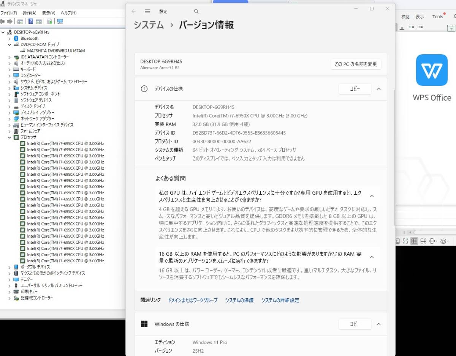The height and width of the screenshot is (356, 456).
Task: Open the Settings navigation hamburger icon
Action: [147, 11]
